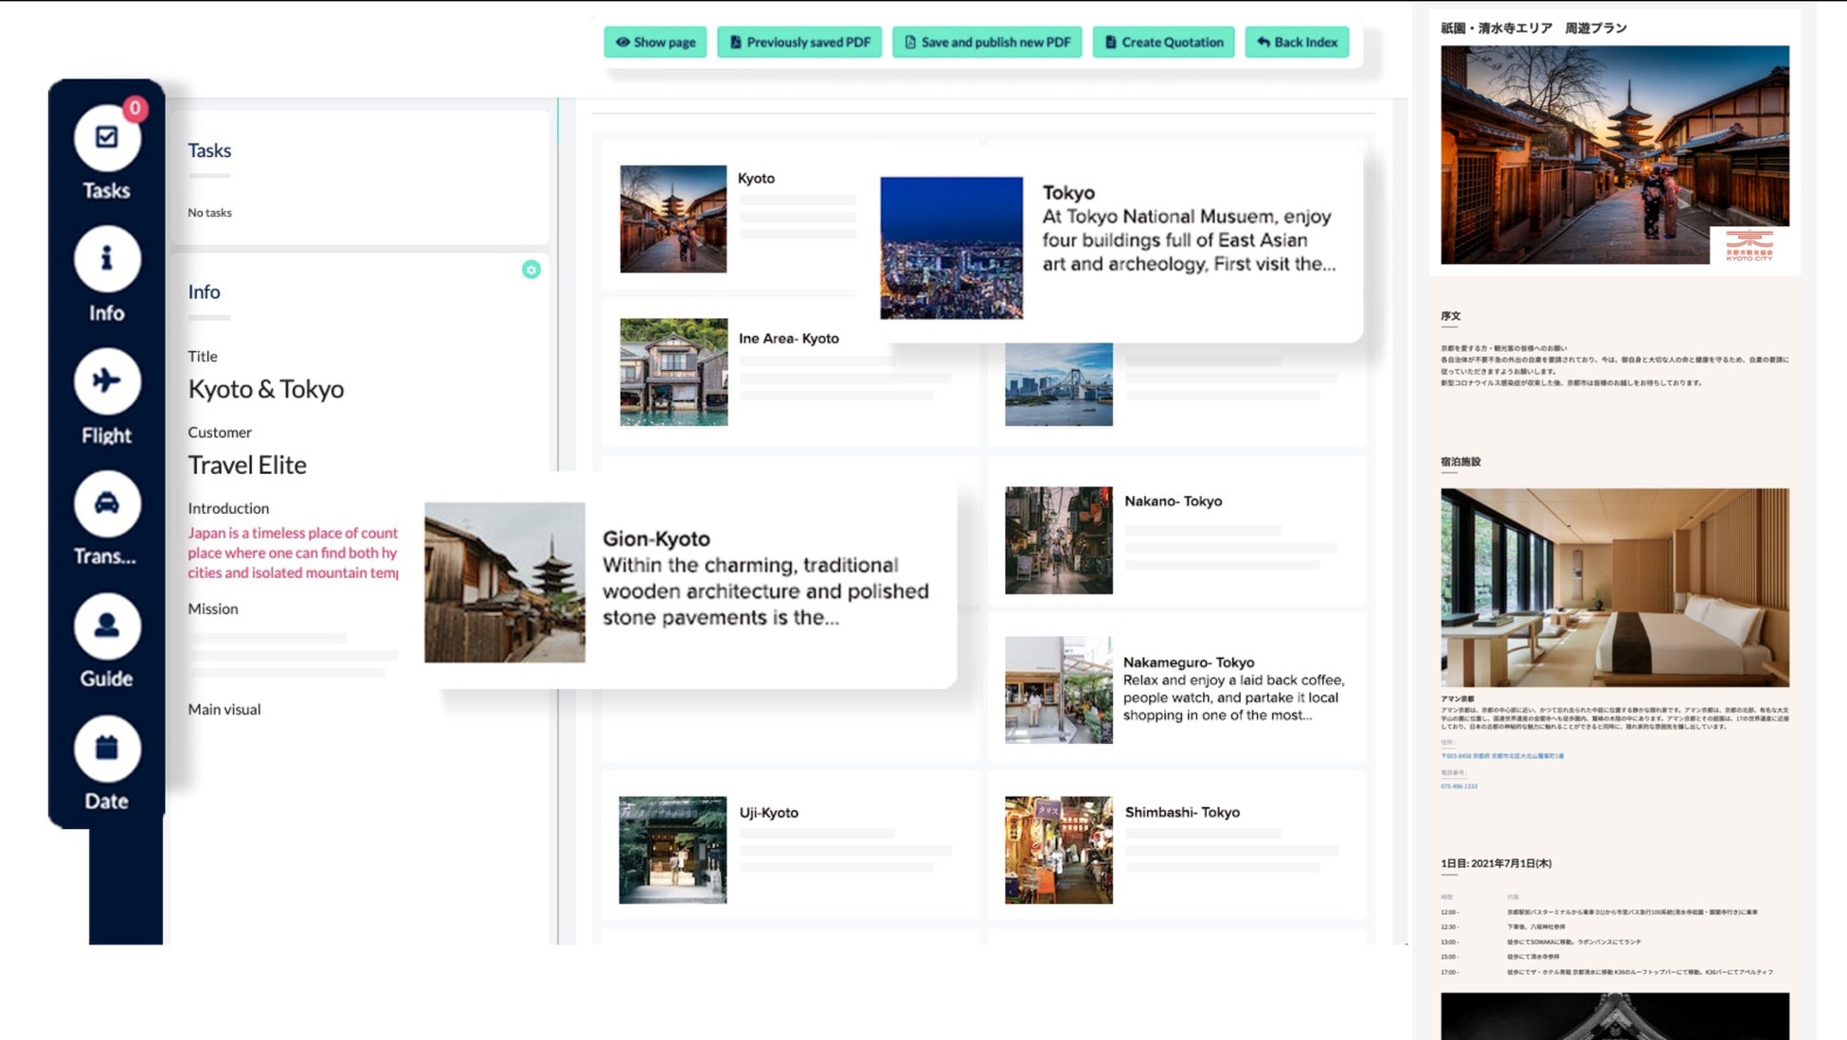Click Create Quotation button

(x=1163, y=42)
